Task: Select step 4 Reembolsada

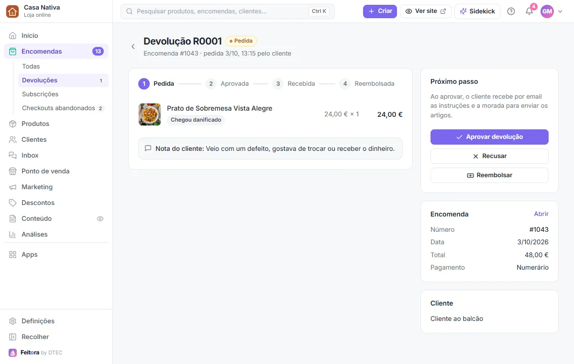Action: [x=367, y=84]
